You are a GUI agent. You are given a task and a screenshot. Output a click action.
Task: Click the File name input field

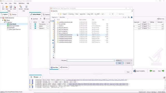click(90, 60)
